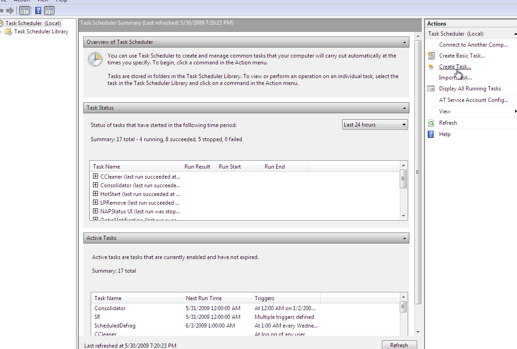The height and width of the screenshot is (349, 517).
Task: Click the show/hide console tree toolbar icon
Action: tap(24, 11)
